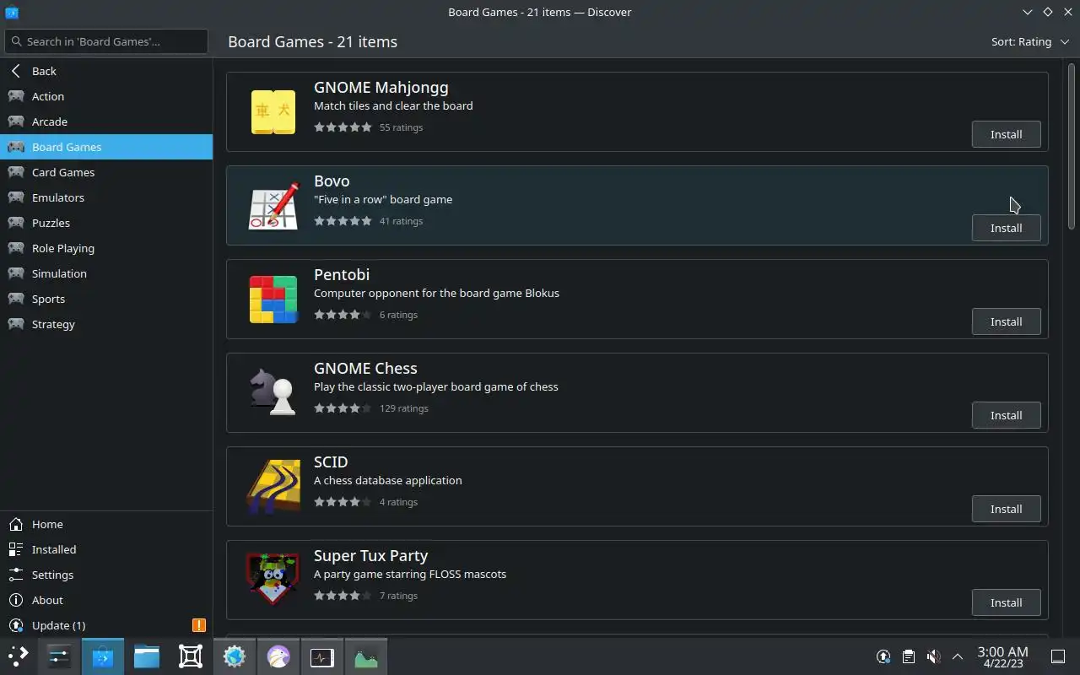Viewport: 1080px width, 675px height.
Task: Open the Update (1) page
Action: coord(106,625)
